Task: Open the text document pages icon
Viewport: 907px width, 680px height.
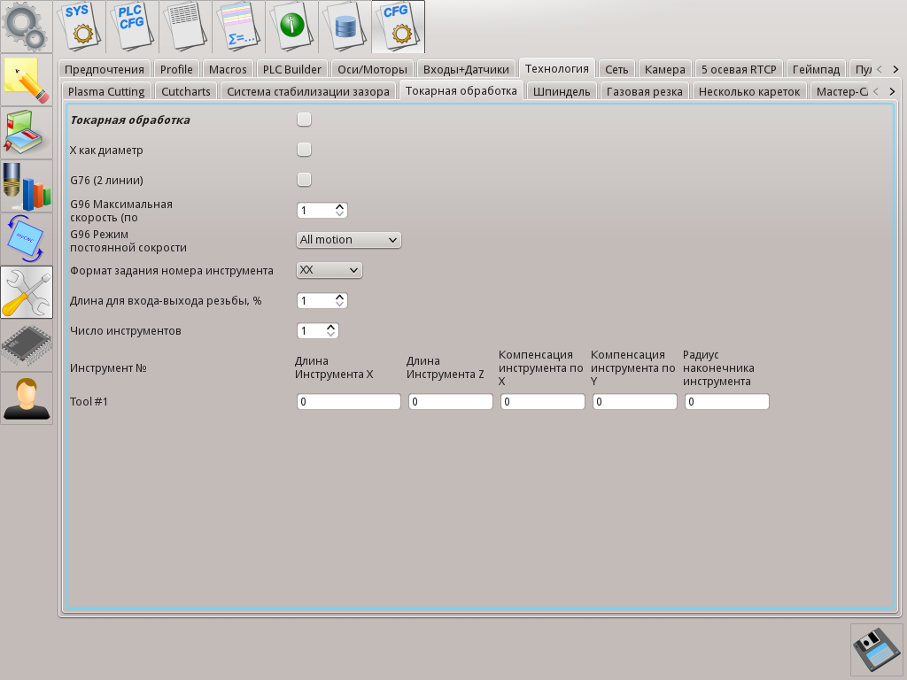Action: (186, 27)
